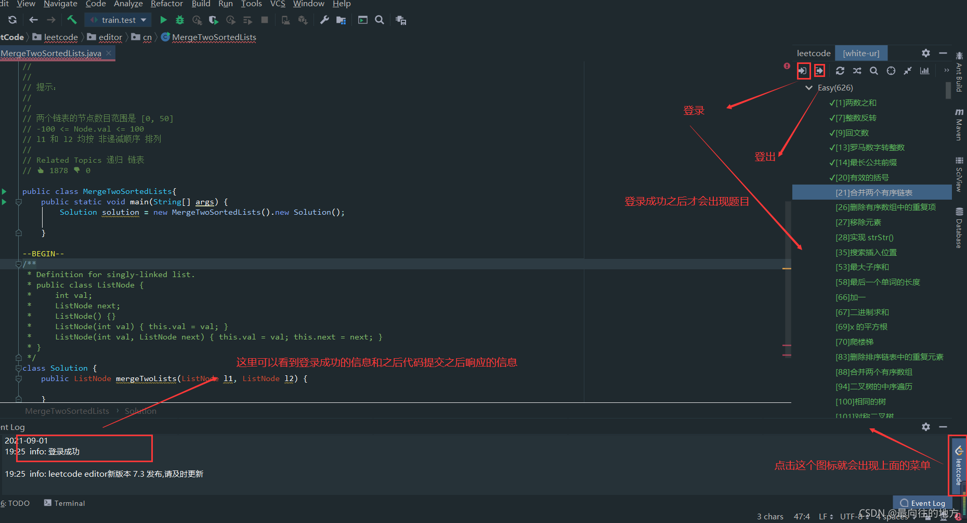Start debugging with the green bug icon
Viewport: 967px width, 523px height.
click(x=180, y=20)
